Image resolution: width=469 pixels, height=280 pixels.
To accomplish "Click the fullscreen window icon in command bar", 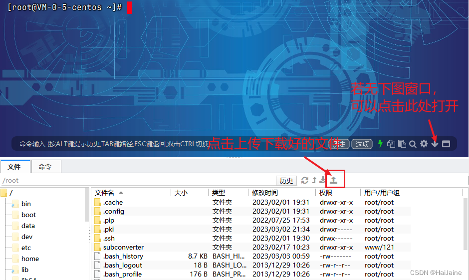I will tap(446, 144).
